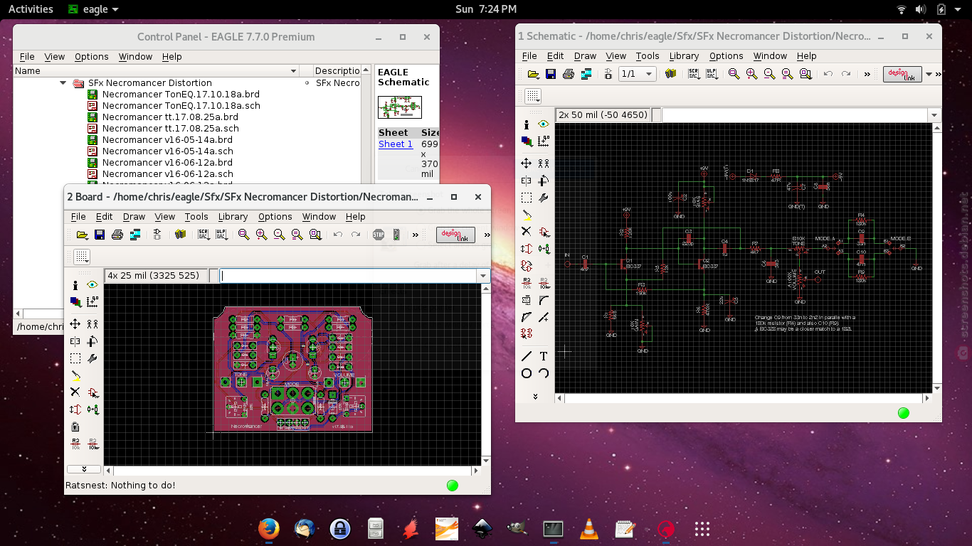
Task: Click the traffic light Go icon in Board
Action: [396, 235]
